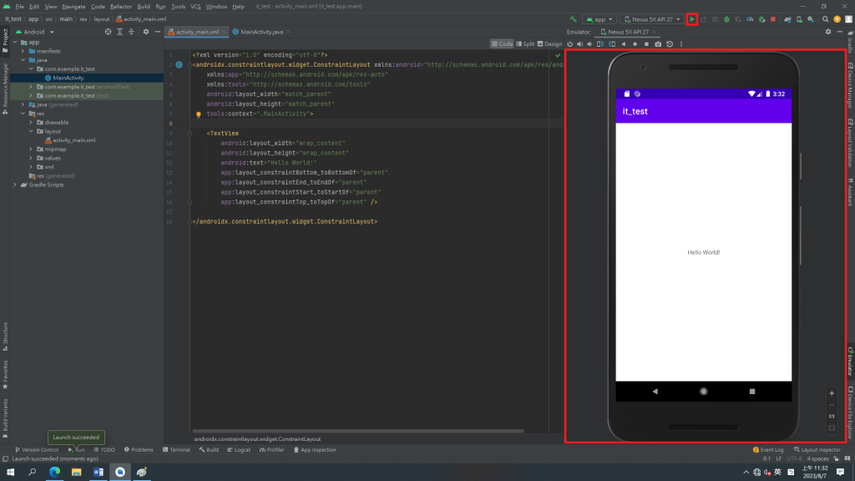Image resolution: width=855 pixels, height=481 pixels.
Task: Expand the values folder
Action: click(x=31, y=158)
